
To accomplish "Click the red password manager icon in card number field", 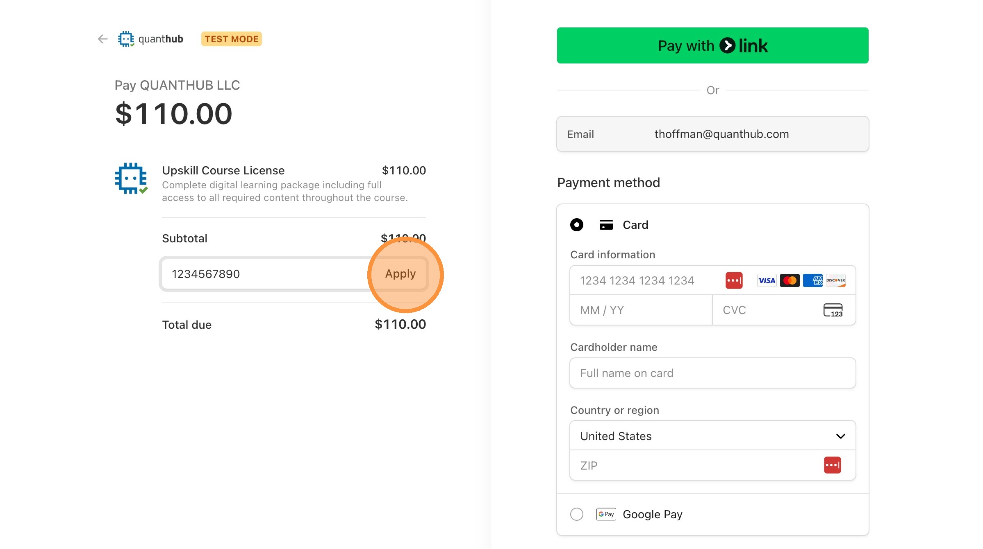I will [734, 280].
